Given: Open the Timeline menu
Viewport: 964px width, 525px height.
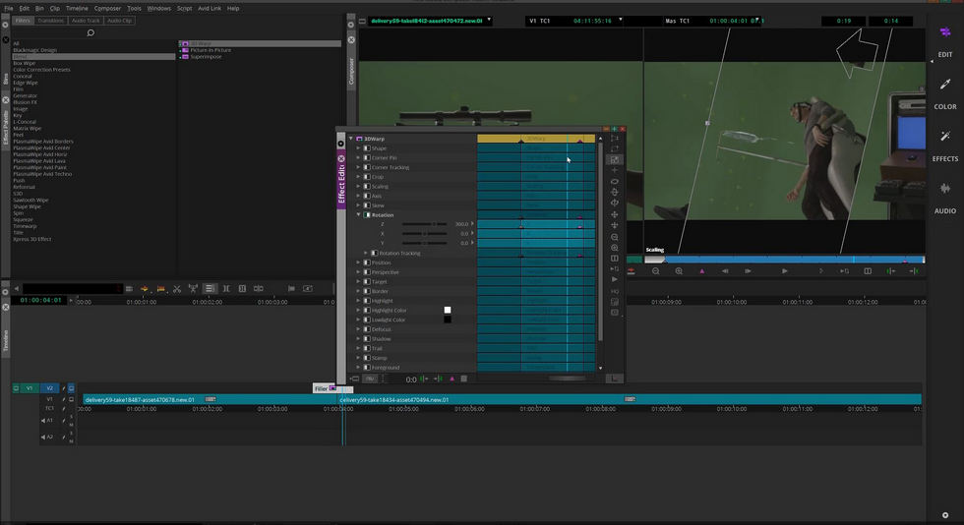Looking at the screenshot, I should tap(77, 8).
